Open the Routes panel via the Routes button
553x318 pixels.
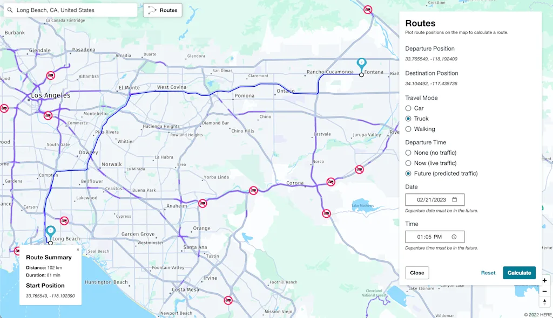(x=163, y=10)
